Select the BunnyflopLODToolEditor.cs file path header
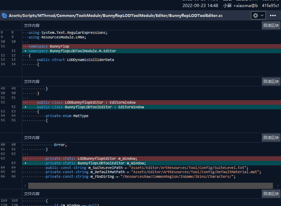Viewport: 281px width, 206px height. 115,16
